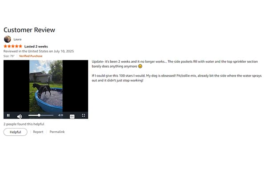Image resolution: width=267 pixels, height=178 pixels.
Task: Click the review date text July 10, 2025
Action: (64, 51)
